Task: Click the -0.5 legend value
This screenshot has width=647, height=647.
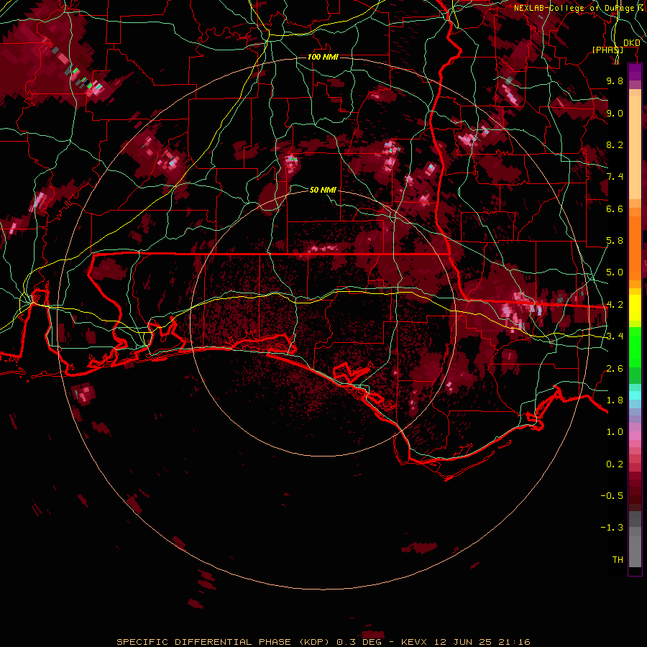Action: tap(612, 496)
